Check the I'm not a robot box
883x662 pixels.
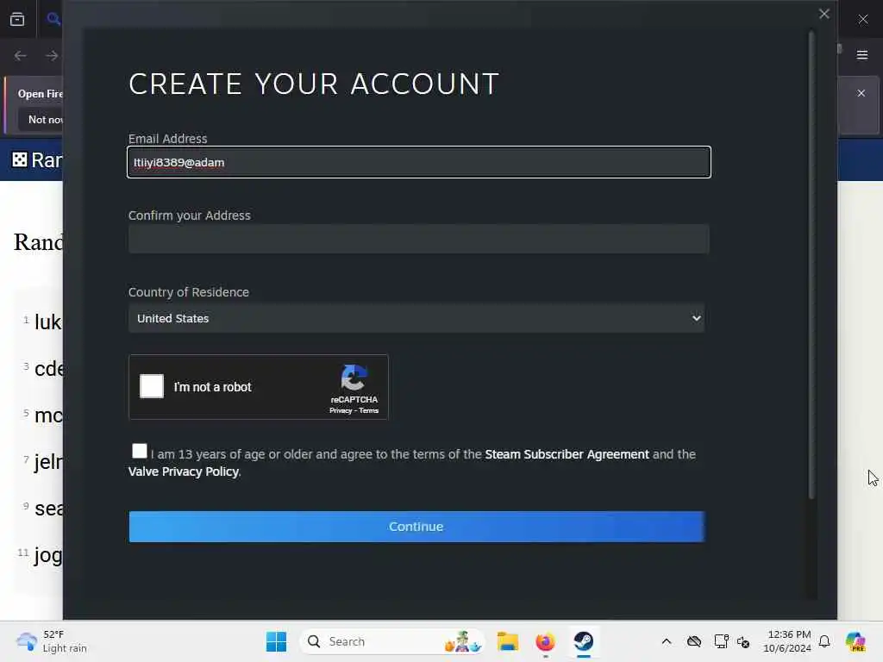point(152,386)
